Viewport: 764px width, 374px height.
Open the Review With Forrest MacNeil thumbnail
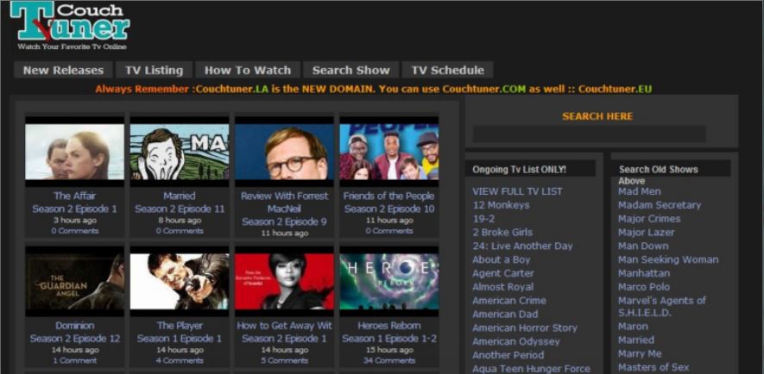click(x=284, y=152)
